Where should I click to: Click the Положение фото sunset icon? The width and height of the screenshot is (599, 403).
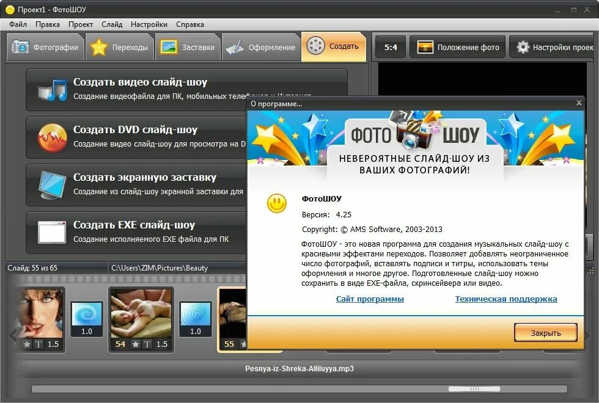pyautogui.click(x=425, y=48)
